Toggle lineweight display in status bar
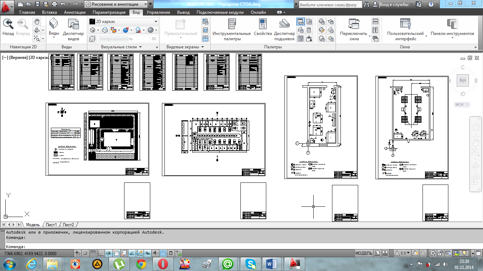Viewport: 483px width, 271px height. click(155, 253)
